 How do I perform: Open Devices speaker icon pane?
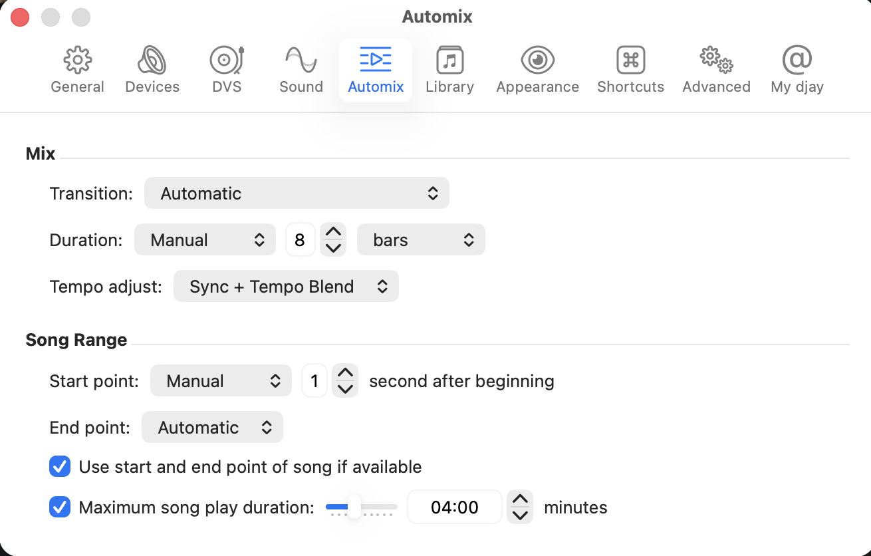pos(152,61)
